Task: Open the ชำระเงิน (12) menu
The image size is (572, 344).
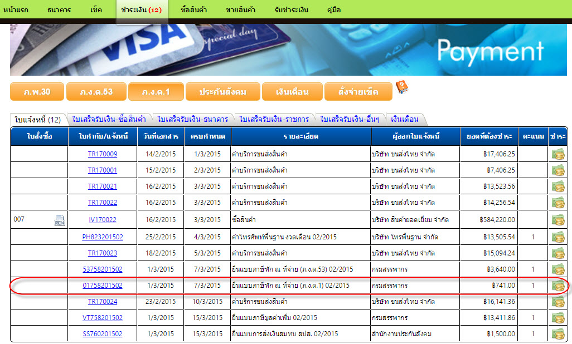Action: (141, 10)
